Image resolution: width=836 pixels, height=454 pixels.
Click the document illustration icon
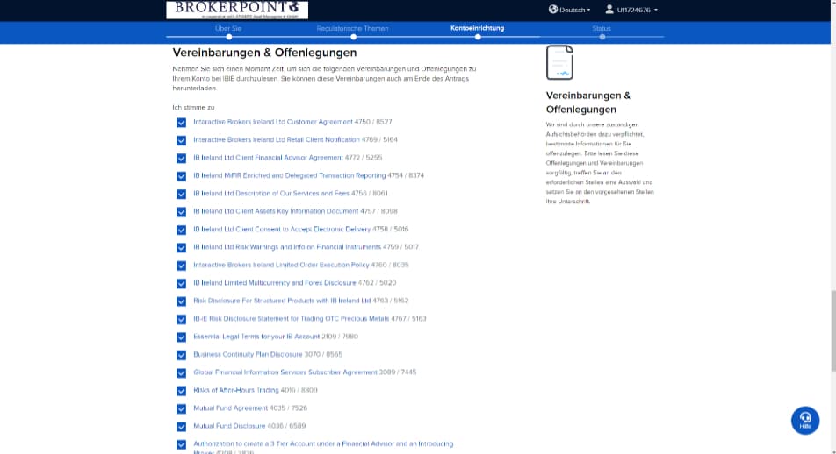point(559,63)
